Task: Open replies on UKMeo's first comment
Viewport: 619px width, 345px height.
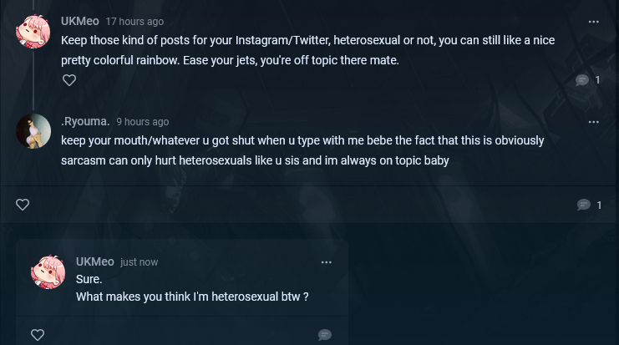Action: click(582, 80)
